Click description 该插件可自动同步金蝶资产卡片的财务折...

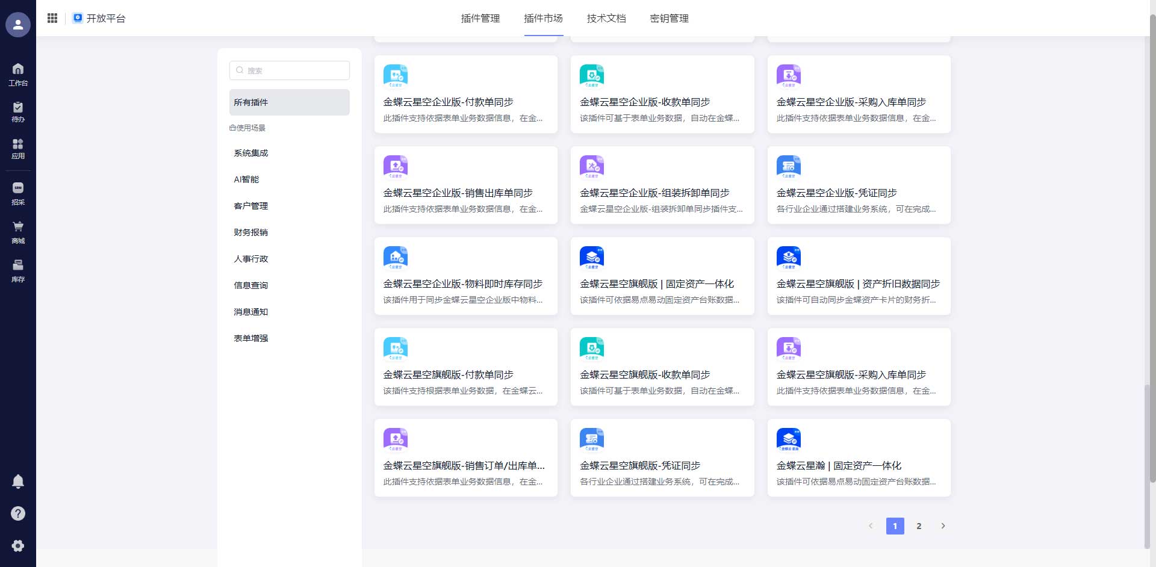point(856,300)
